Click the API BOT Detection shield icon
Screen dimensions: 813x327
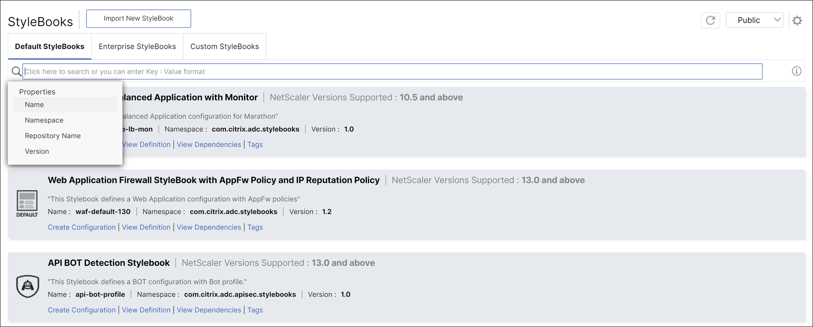pyautogui.click(x=28, y=286)
